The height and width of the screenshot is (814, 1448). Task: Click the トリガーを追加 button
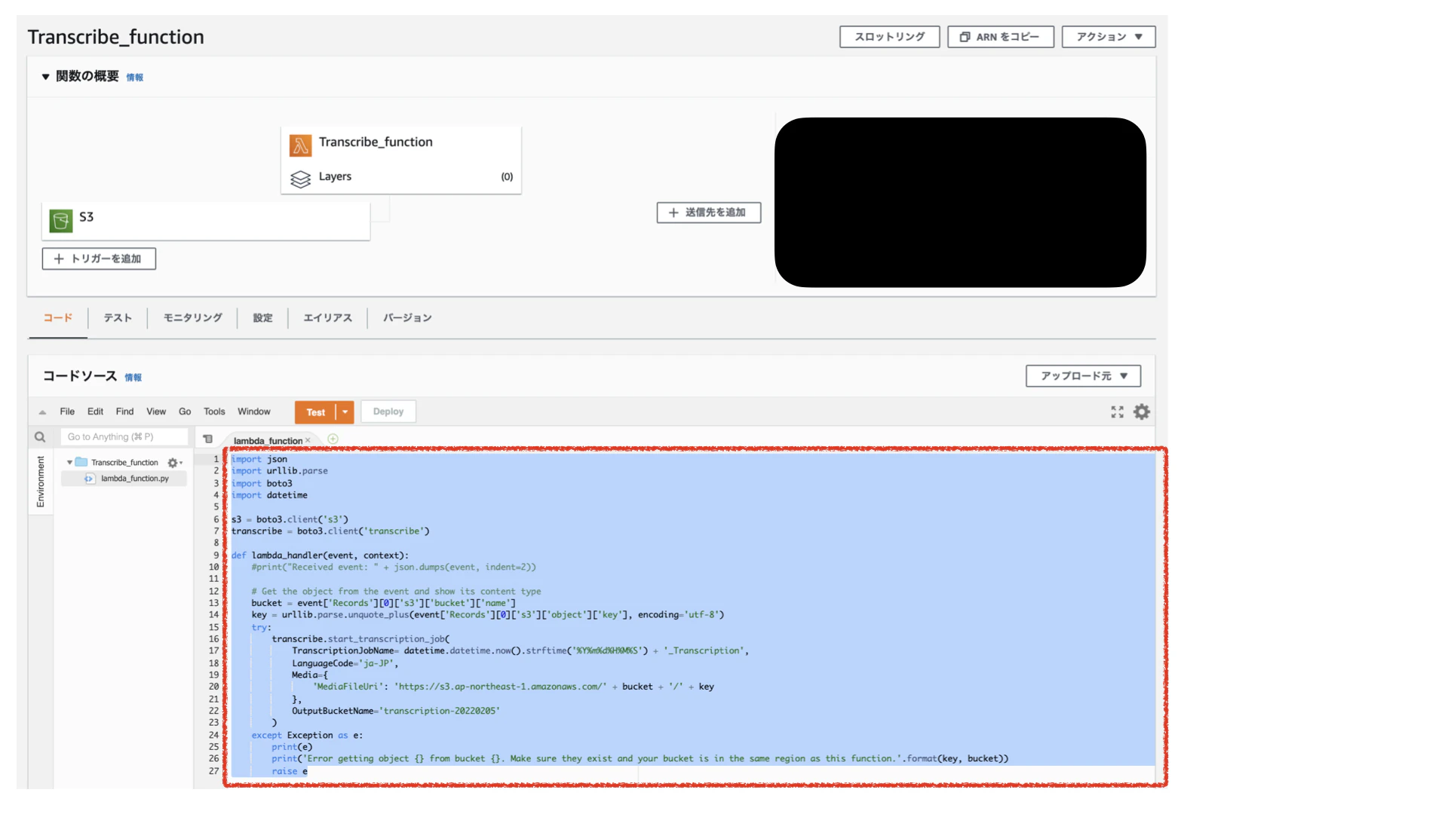coord(99,259)
